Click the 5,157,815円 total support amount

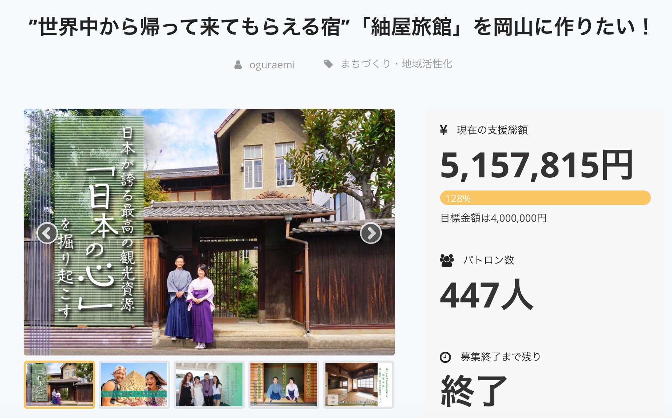(x=537, y=165)
